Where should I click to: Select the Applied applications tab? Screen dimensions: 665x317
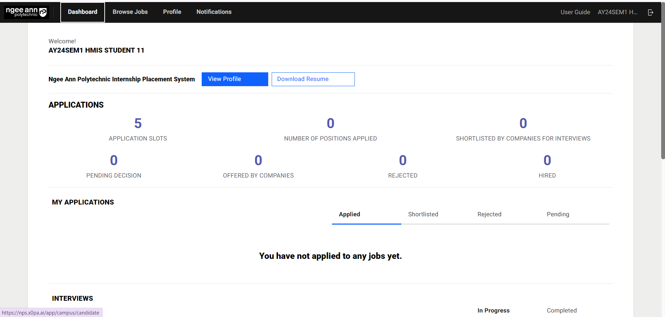tap(349, 215)
